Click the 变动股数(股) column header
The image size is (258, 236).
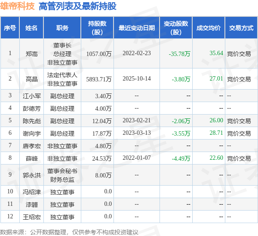[x=176, y=28]
